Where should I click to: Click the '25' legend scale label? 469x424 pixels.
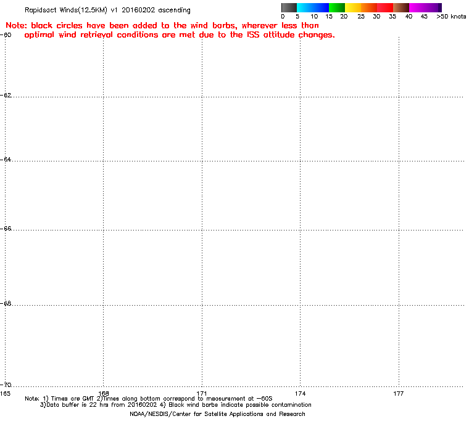coord(361,17)
